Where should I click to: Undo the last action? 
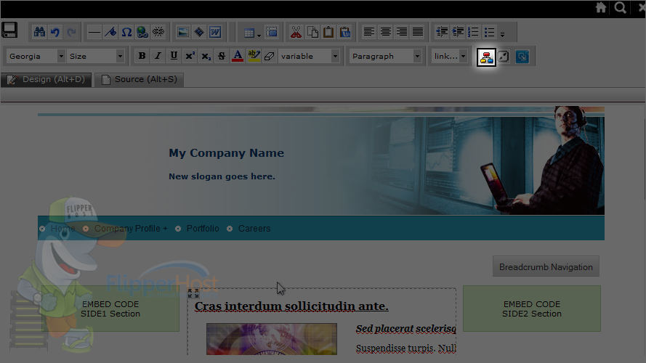click(55, 32)
